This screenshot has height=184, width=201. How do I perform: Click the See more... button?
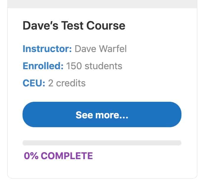pyautogui.click(x=102, y=115)
